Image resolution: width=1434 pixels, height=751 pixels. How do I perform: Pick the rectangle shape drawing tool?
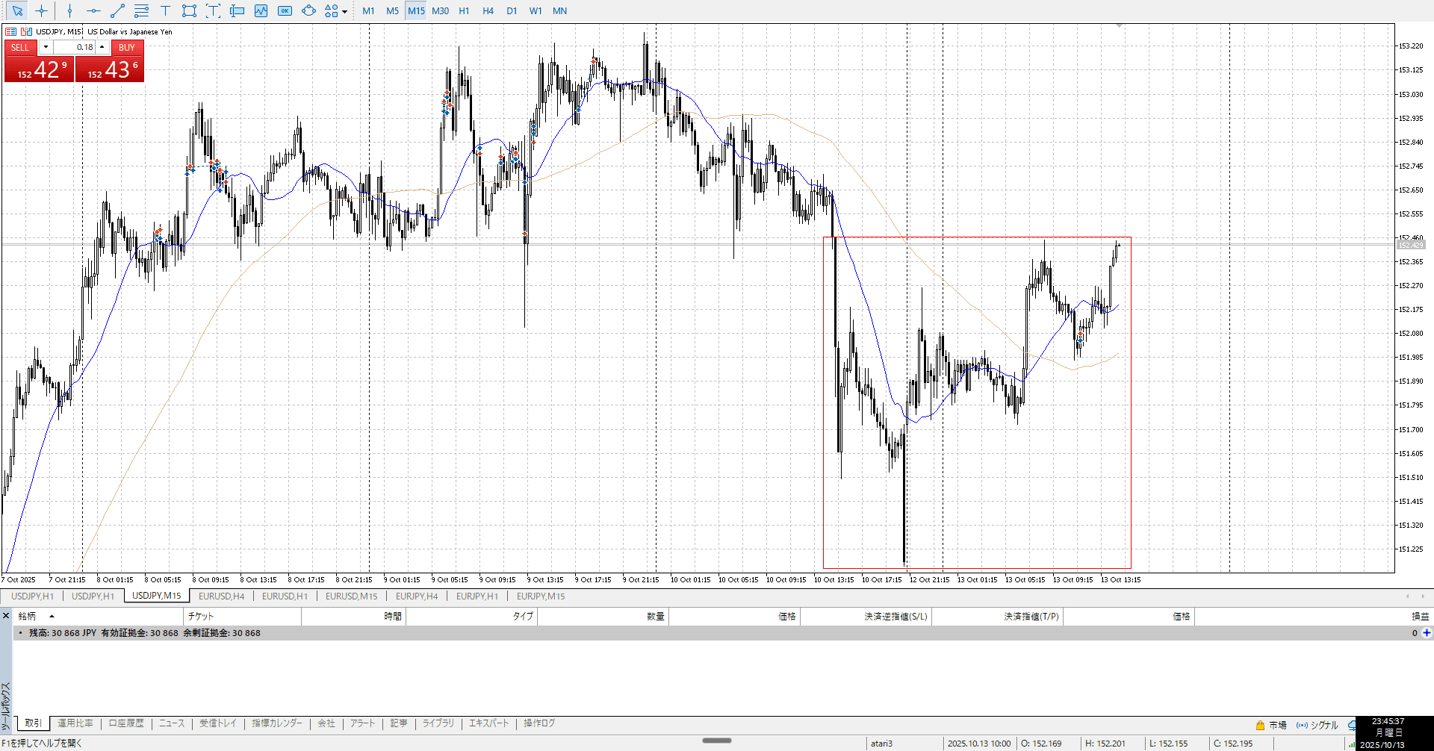point(189,10)
